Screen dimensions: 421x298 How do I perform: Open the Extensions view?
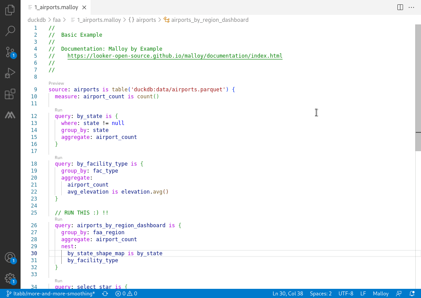11,94
